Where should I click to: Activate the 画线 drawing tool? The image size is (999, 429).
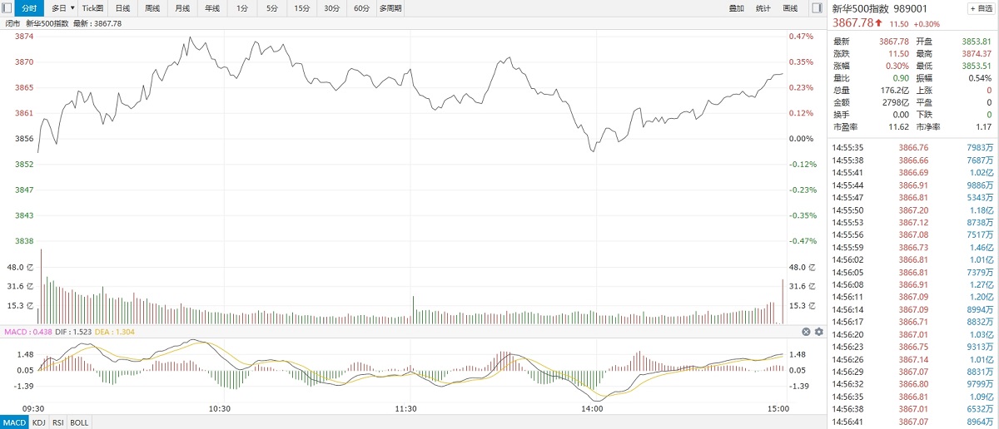click(x=790, y=8)
